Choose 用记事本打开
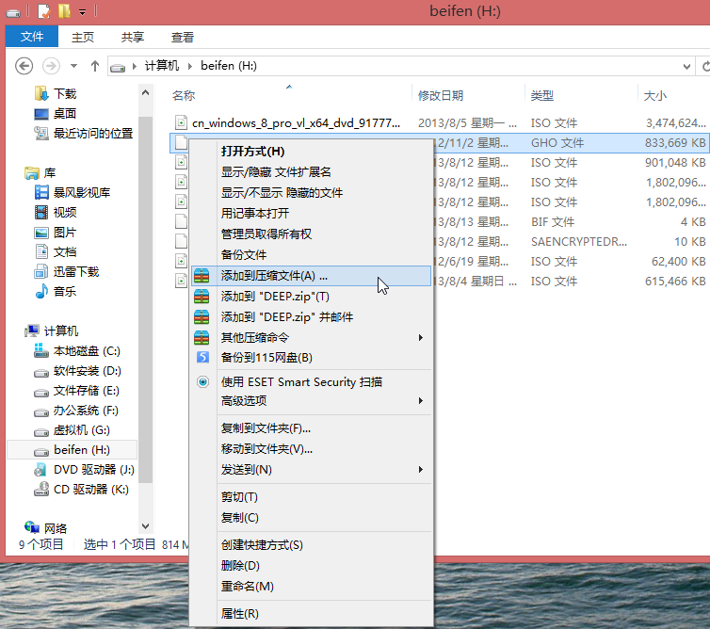Screen dimensions: 710x629 [311, 214]
